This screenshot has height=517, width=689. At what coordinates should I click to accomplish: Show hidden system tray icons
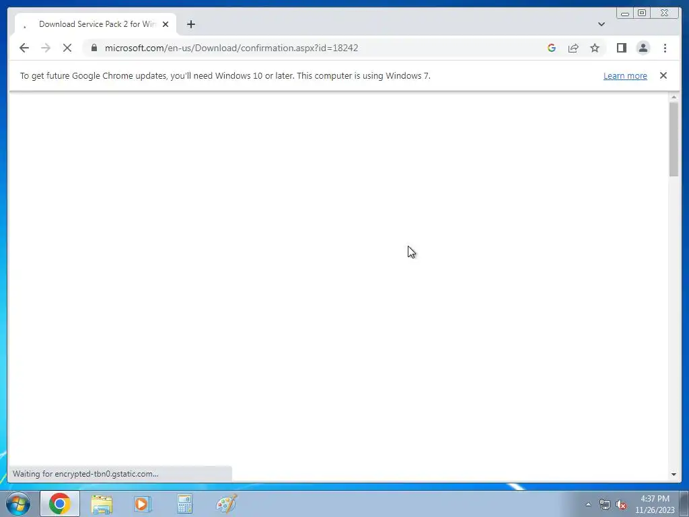(588, 504)
